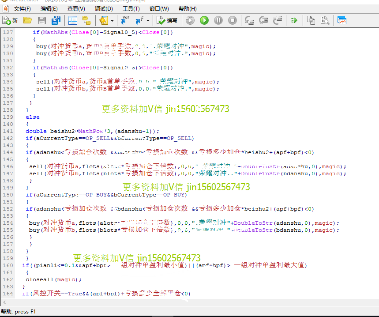Viewport: 379px width, 317px height.
Task: Click line number 127 in the gutter
Action: pyautogui.click(x=8, y=32)
